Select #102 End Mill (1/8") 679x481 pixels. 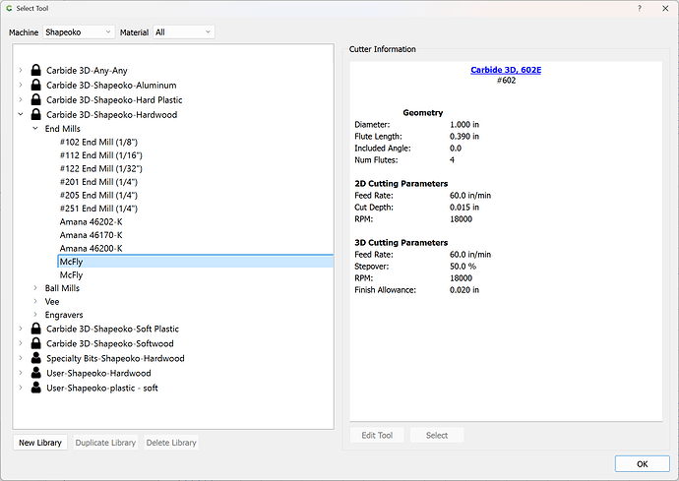click(x=98, y=142)
